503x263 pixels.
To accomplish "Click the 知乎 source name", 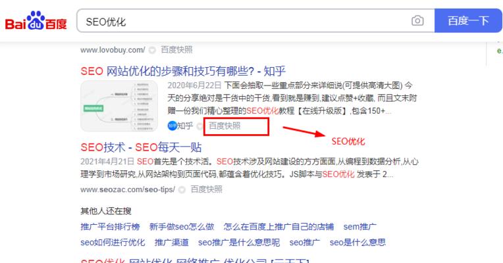I will [185, 126].
